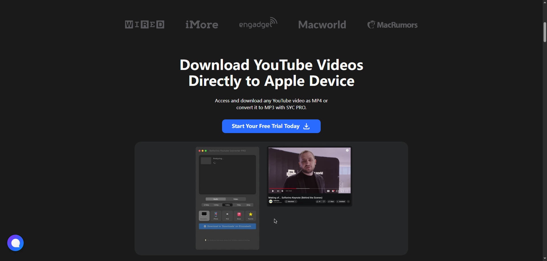Screen dimensions: 547x261
Task: Click the iMore press logo
Action: 202,24
